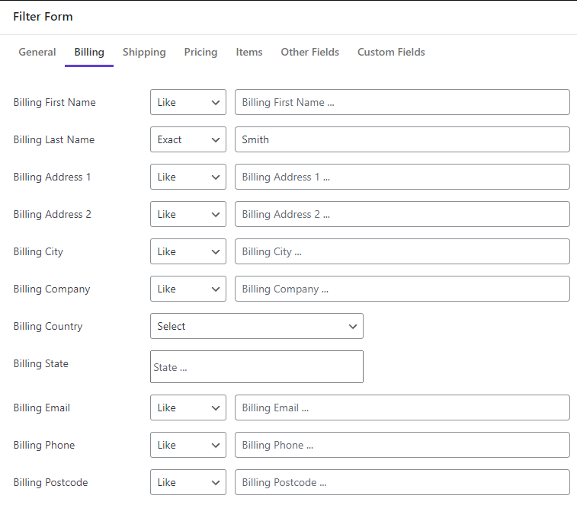Go to the Items tab
577x505 pixels.
pyautogui.click(x=249, y=53)
